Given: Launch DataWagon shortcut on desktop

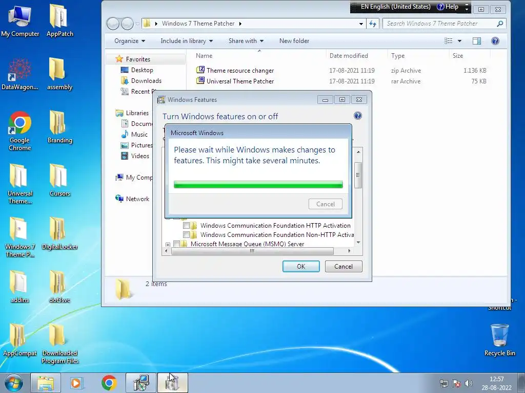Looking at the screenshot, I should (x=20, y=74).
